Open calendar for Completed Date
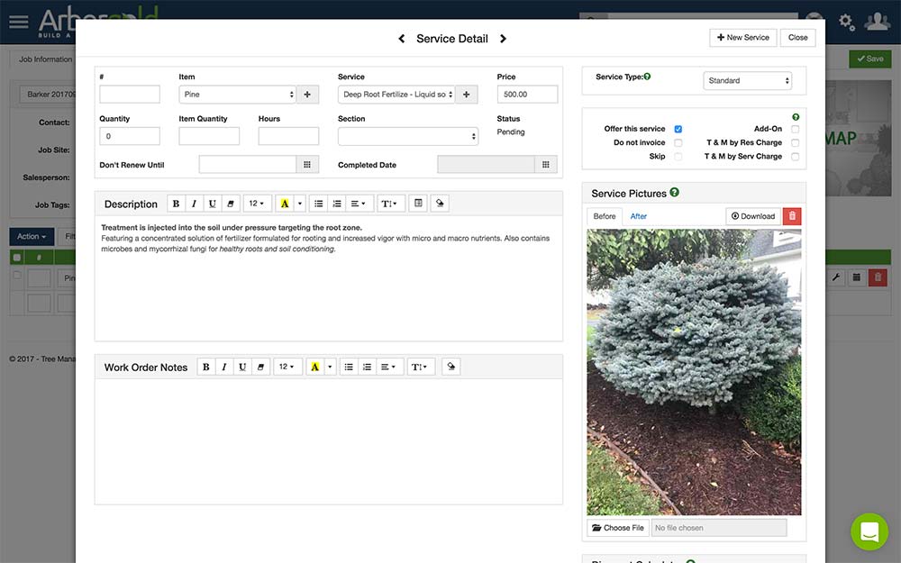Viewport: 901px width, 563px height. [546, 164]
